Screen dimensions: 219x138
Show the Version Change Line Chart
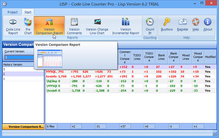[97, 26]
